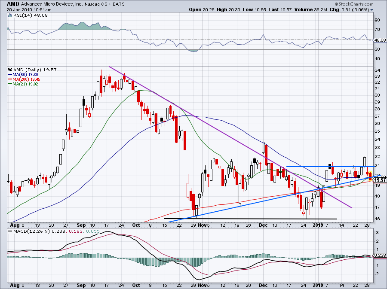Click the -1 label on the MACD axis
387x289 pixels.
[377, 265]
